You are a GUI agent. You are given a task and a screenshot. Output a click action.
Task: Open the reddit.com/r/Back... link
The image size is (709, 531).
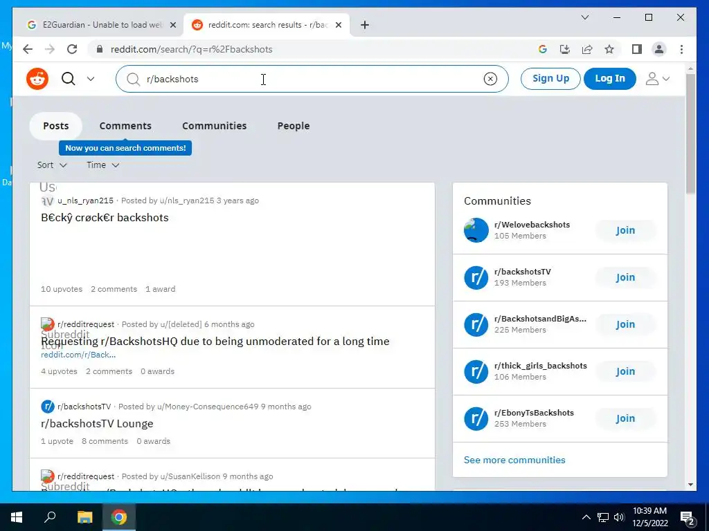pyautogui.click(x=78, y=355)
